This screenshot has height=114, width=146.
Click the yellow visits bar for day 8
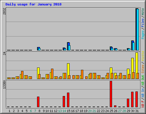(x=38, y=71)
